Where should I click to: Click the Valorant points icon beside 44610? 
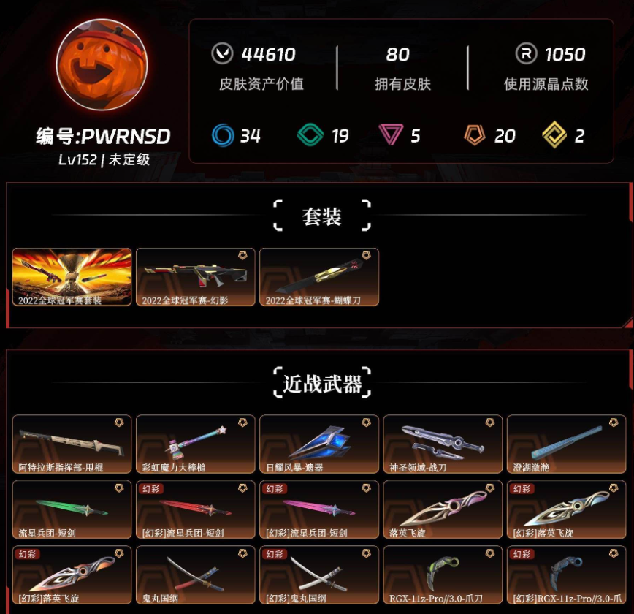click(222, 53)
